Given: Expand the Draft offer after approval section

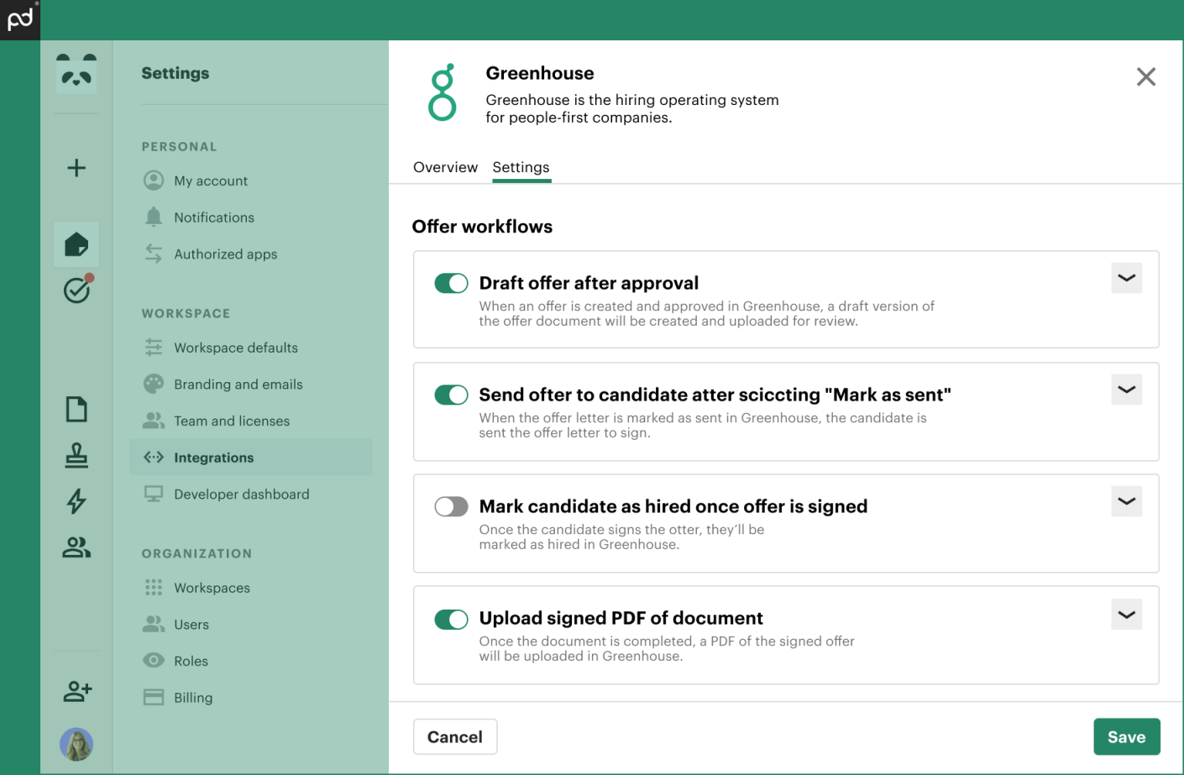Looking at the screenshot, I should pyautogui.click(x=1126, y=278).
